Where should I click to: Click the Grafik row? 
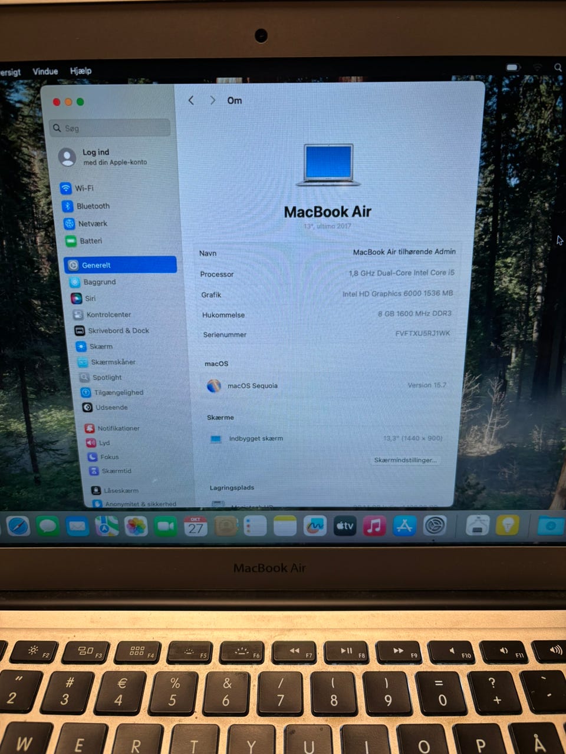click(x=327, y=294)
